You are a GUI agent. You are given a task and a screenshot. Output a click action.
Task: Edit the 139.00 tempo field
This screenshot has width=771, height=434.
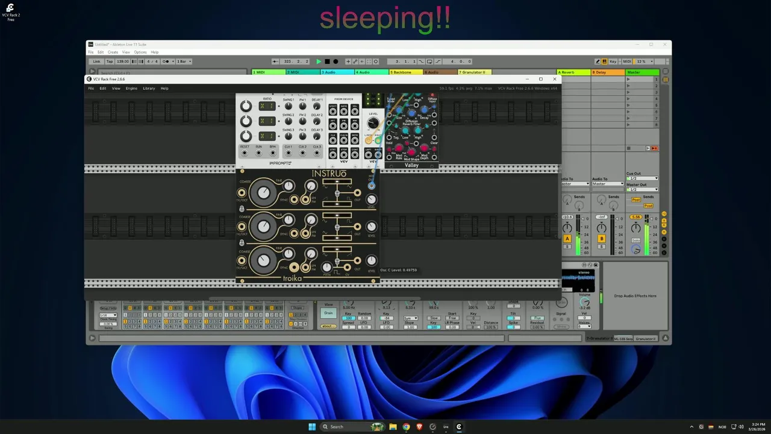123,61
